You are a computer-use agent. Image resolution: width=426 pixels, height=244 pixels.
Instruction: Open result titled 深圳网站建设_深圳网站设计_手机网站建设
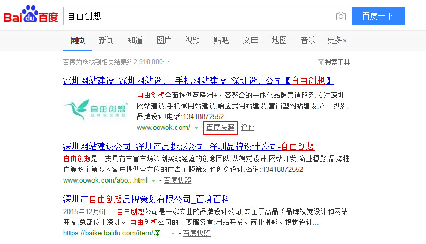[198, 81]
